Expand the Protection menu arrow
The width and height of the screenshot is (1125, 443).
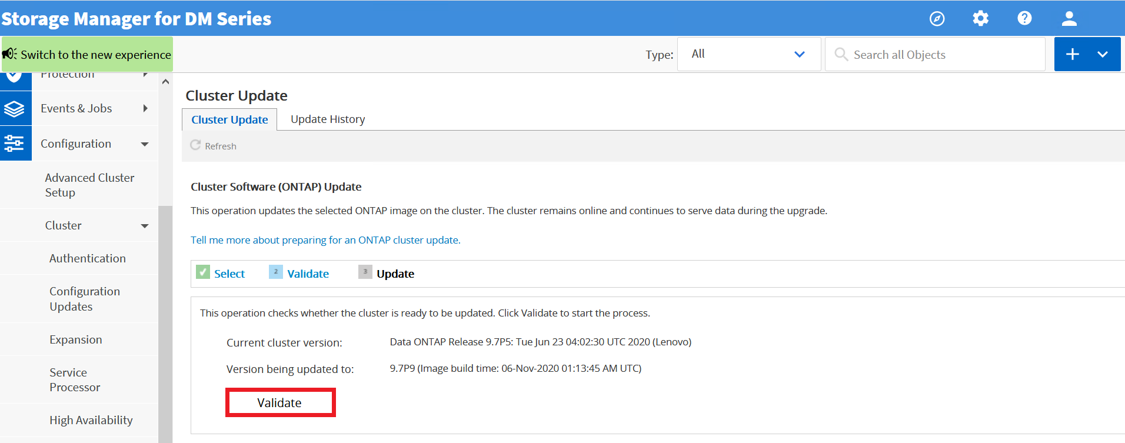[x=145, y=75]
